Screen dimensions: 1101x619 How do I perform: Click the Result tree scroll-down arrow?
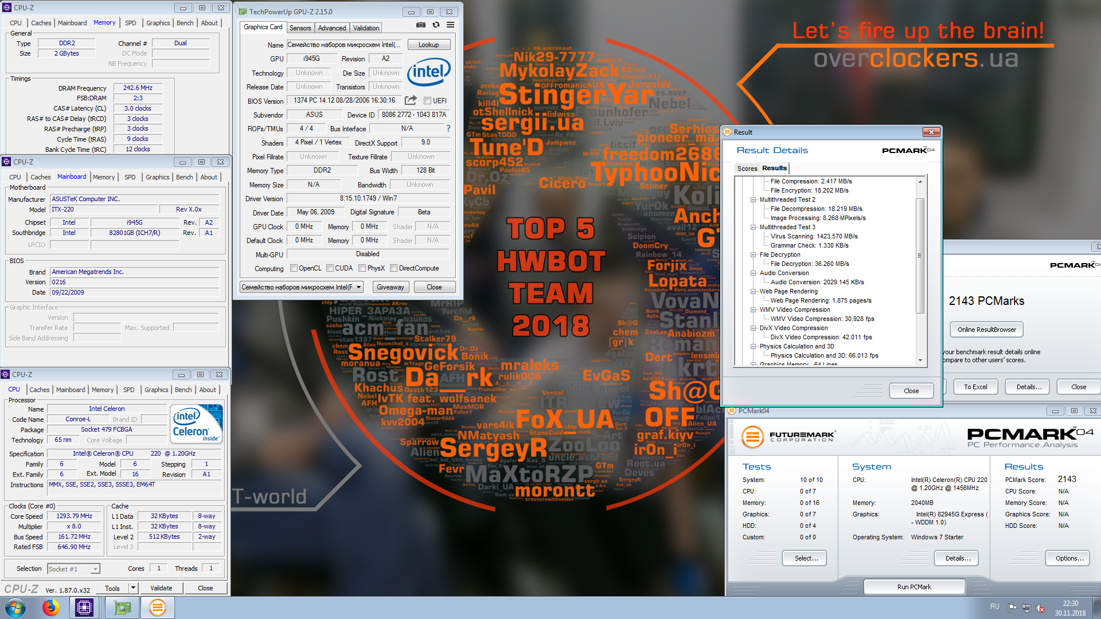click(x=920, y=361)
